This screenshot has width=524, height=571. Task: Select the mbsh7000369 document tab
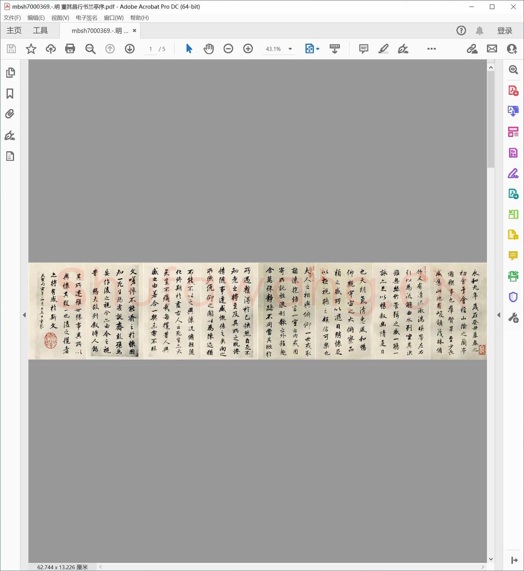[100, 31]
